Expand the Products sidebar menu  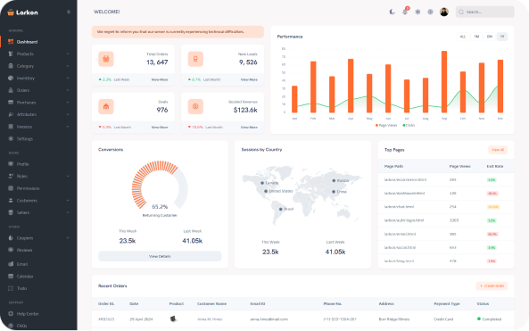(38, 54)
